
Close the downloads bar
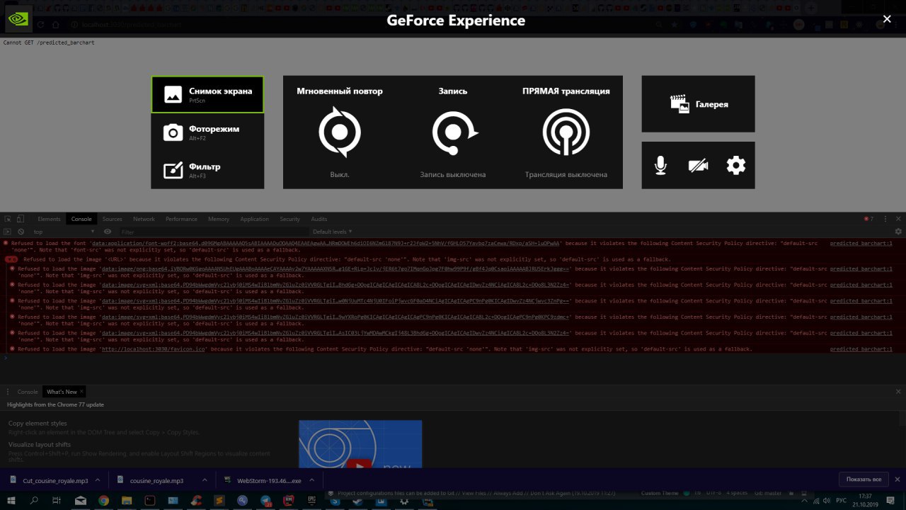coord(898,480)
